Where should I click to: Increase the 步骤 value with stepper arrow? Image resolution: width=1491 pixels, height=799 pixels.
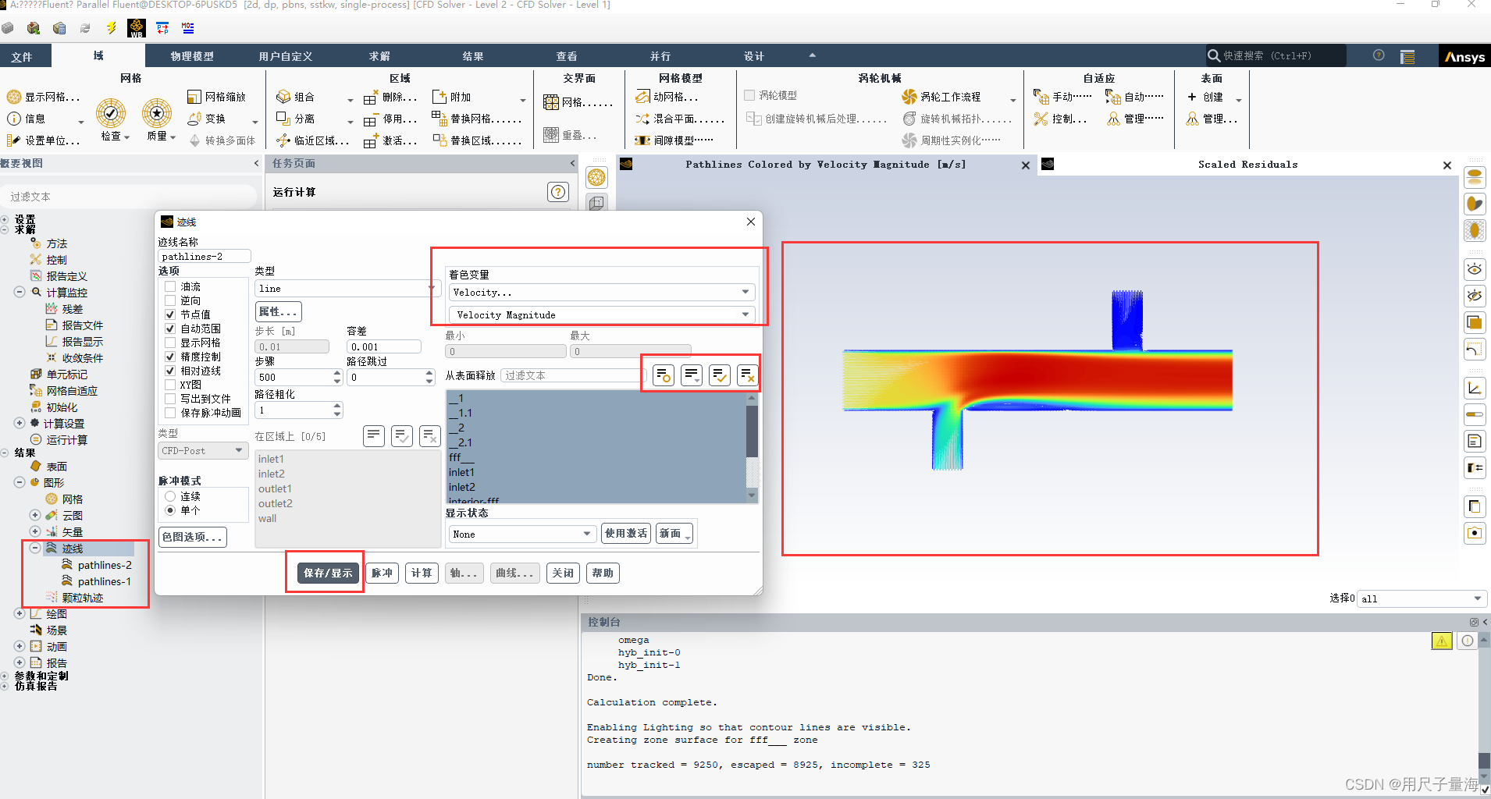337,373
